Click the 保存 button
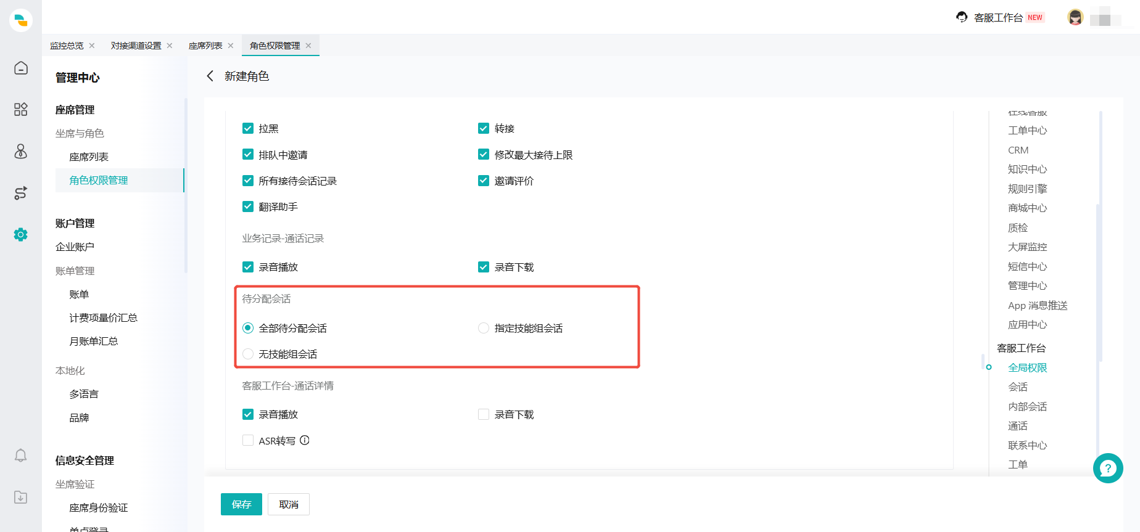 tap(241, 504)
